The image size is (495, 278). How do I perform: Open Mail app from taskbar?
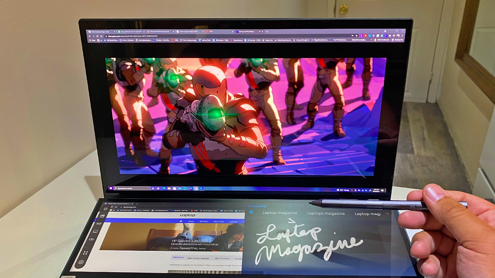[180, 188]
